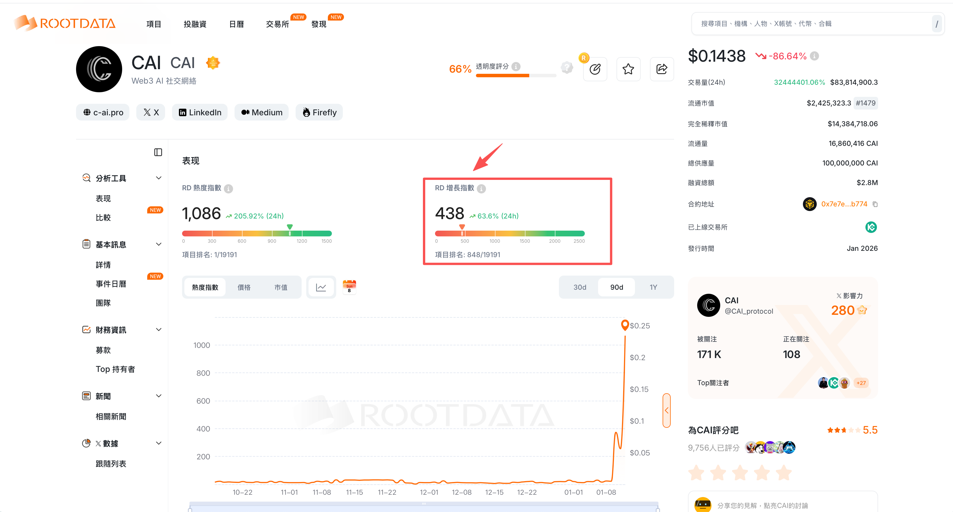Select the 1Y time range

pos(653,287)
